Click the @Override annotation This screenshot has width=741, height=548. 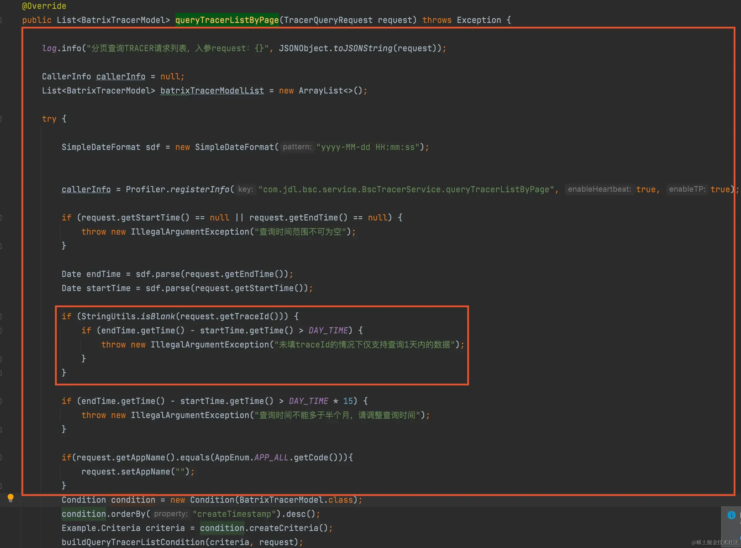(x=44, y=6)
